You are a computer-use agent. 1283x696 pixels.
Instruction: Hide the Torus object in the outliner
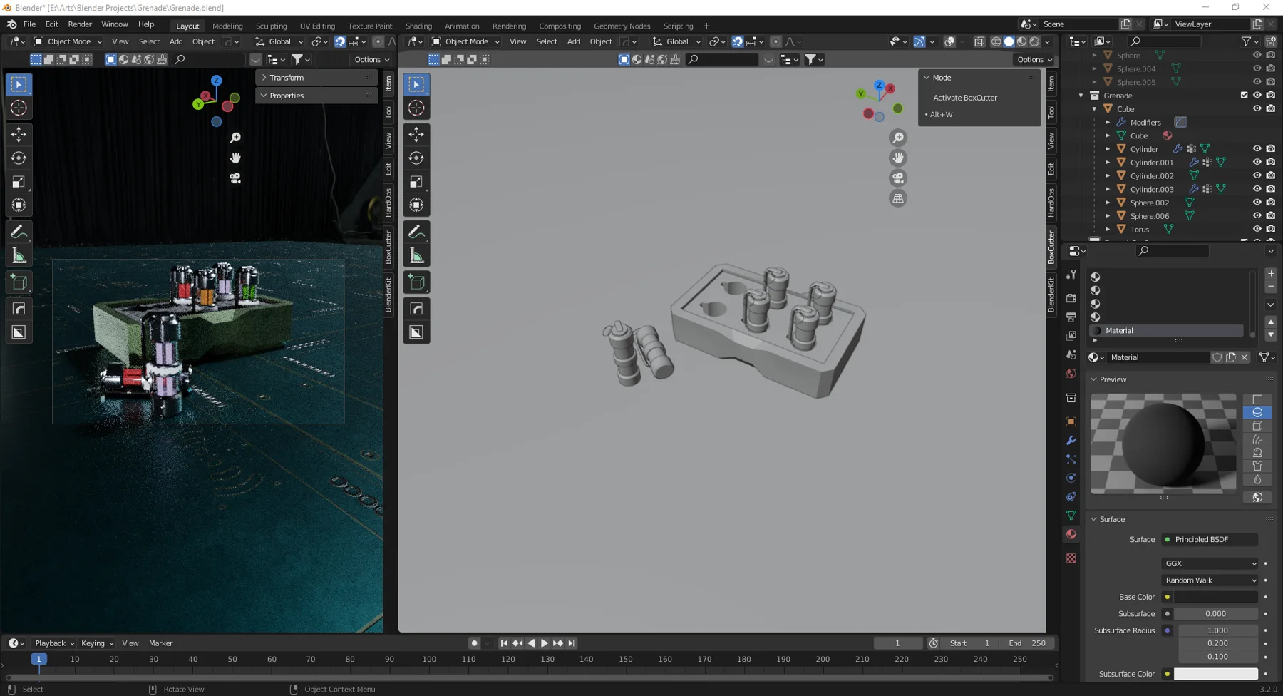point(1257,230)
